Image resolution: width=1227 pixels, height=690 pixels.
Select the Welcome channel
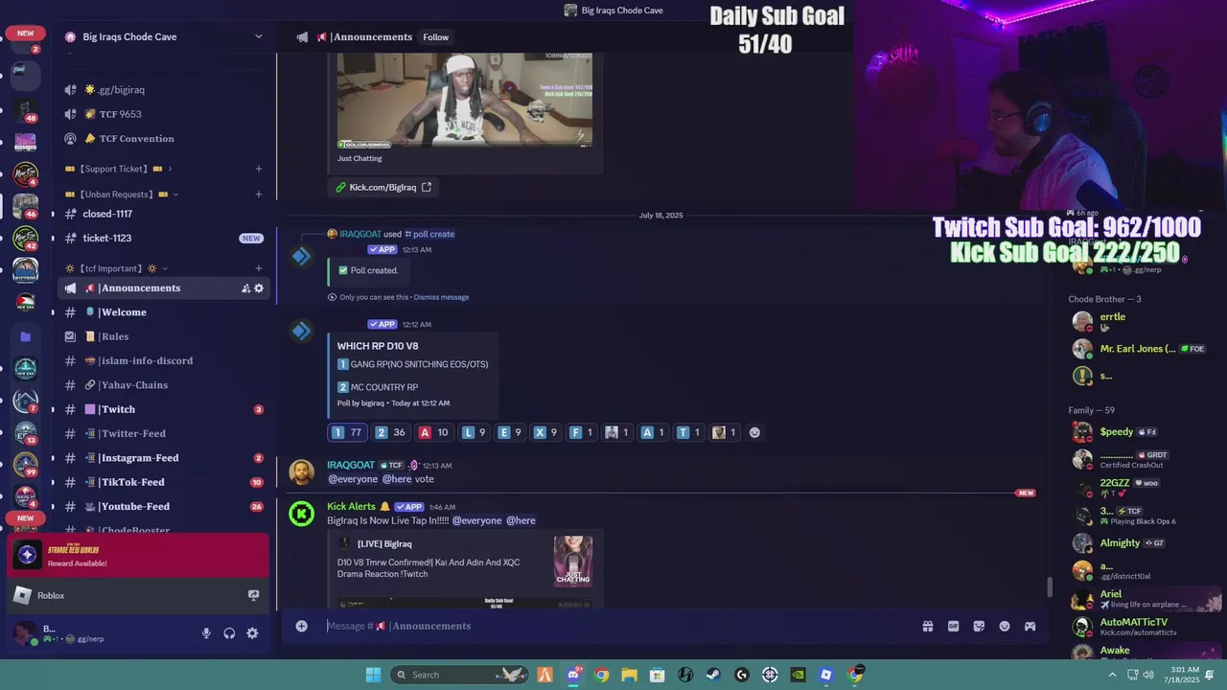point(165,312)
